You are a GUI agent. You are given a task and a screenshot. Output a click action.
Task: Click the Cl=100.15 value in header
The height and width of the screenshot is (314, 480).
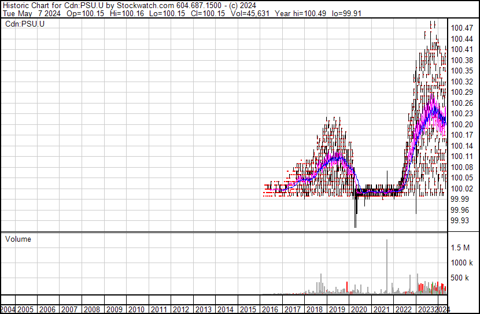pyautogui.click(x=208, y=14)
